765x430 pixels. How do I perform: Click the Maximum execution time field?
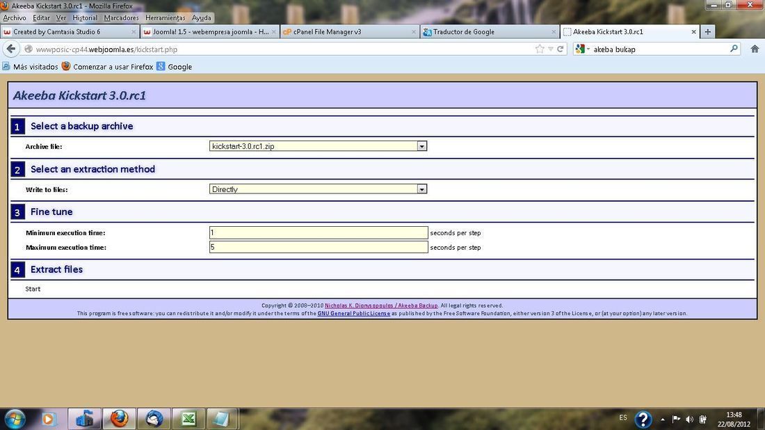(319, 247)
